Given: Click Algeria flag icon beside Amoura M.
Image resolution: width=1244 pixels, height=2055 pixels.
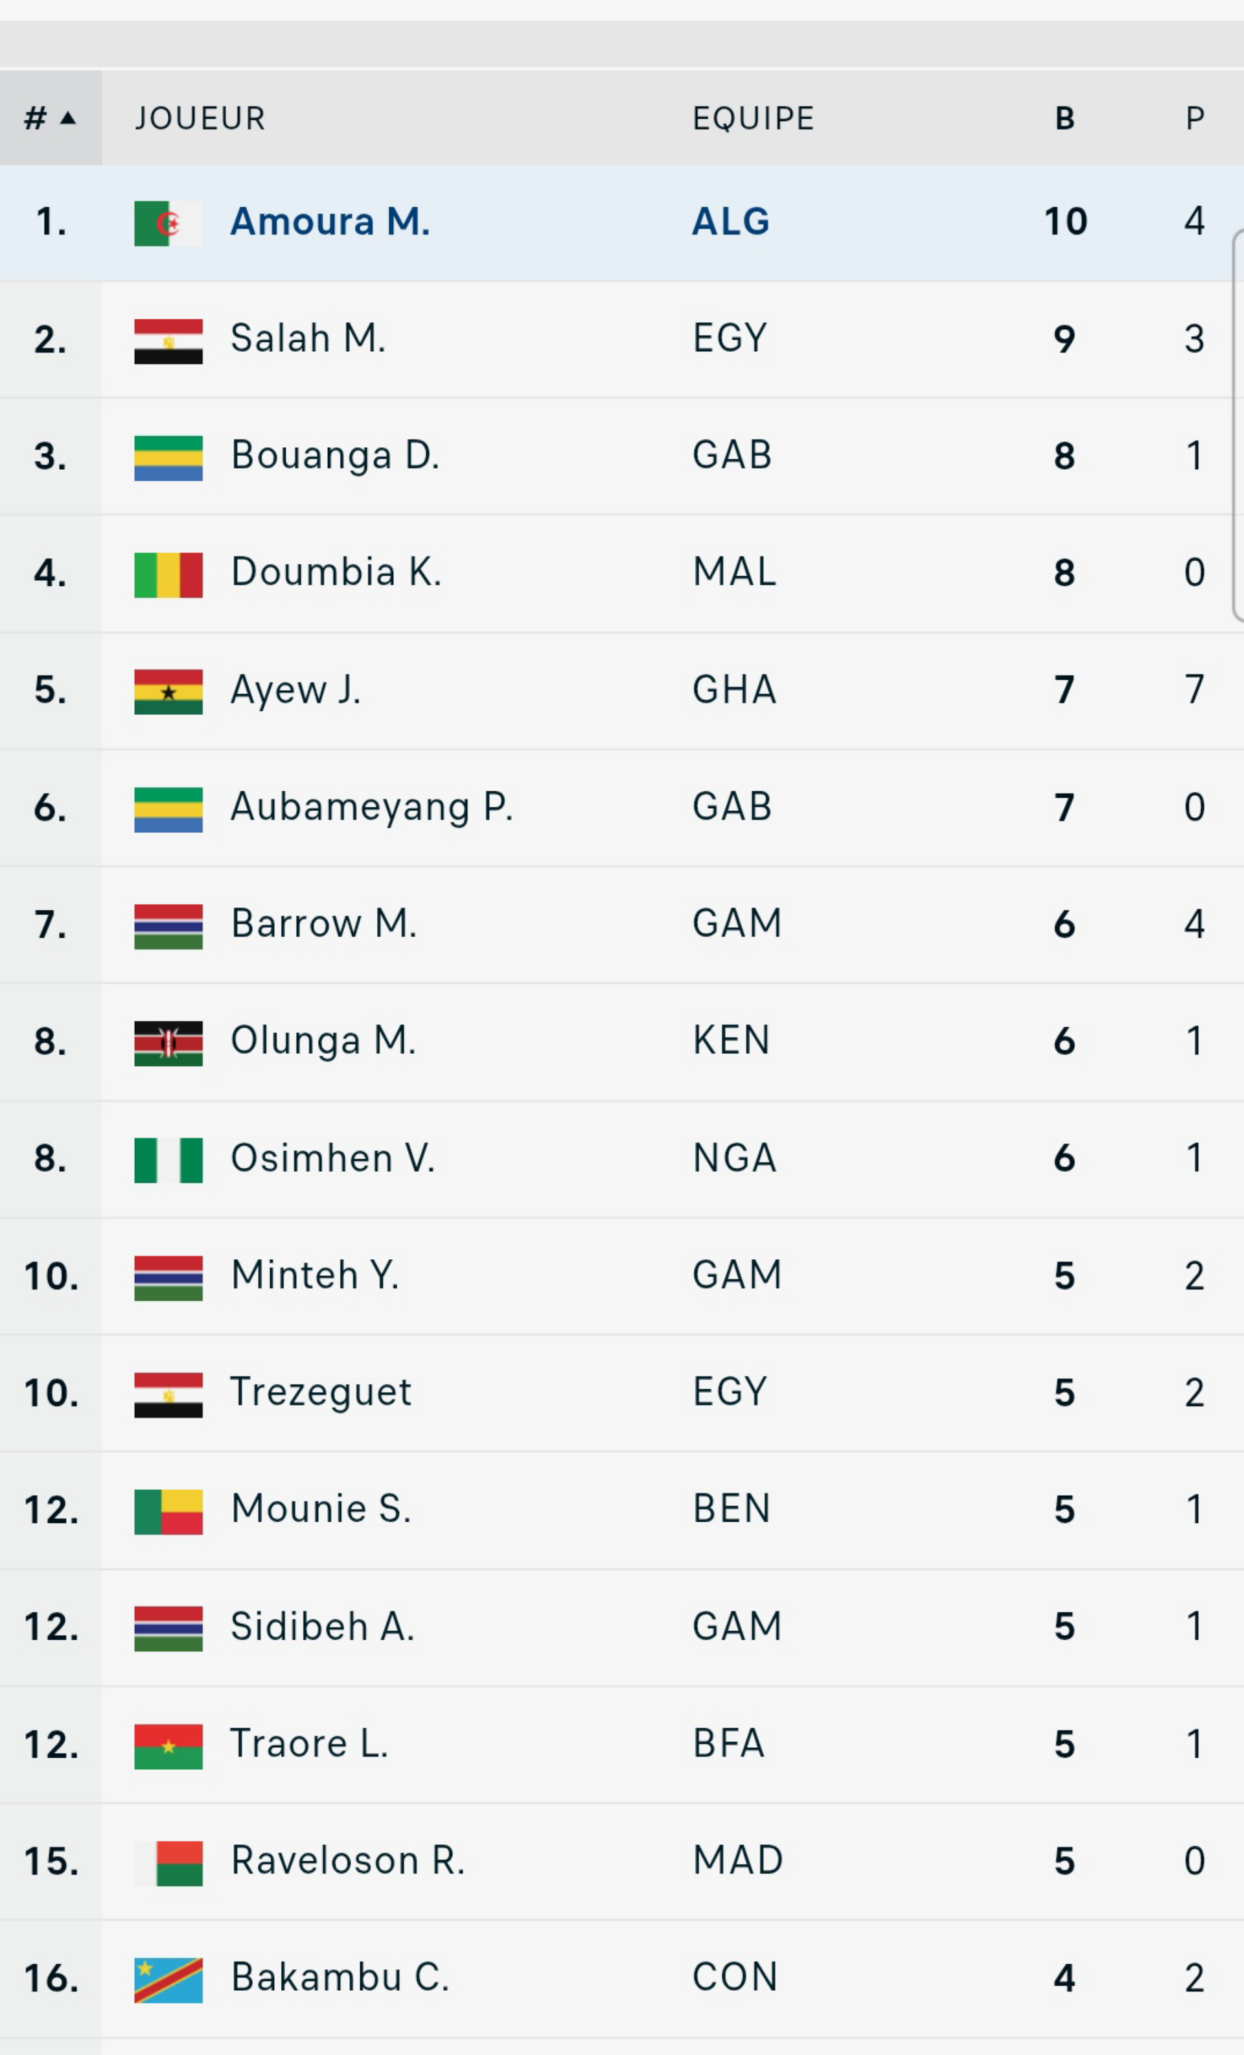Looking at the screenshot, I should 168,223.
